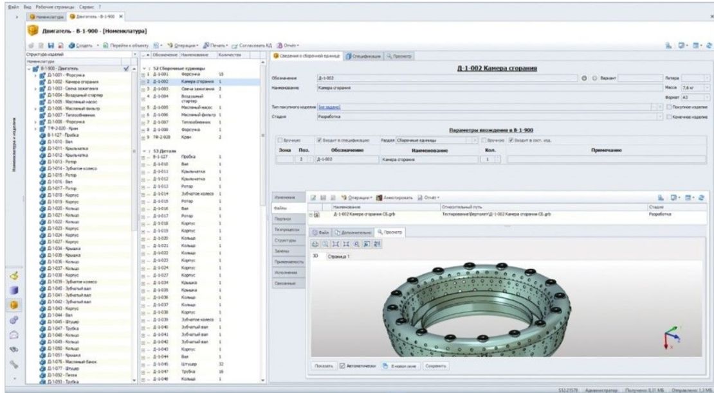The width and height of the screenshot is (714, 393).
Task: Switch to the Номенклатура page tab
Action: pyautogui.click(x=46, y=16)
